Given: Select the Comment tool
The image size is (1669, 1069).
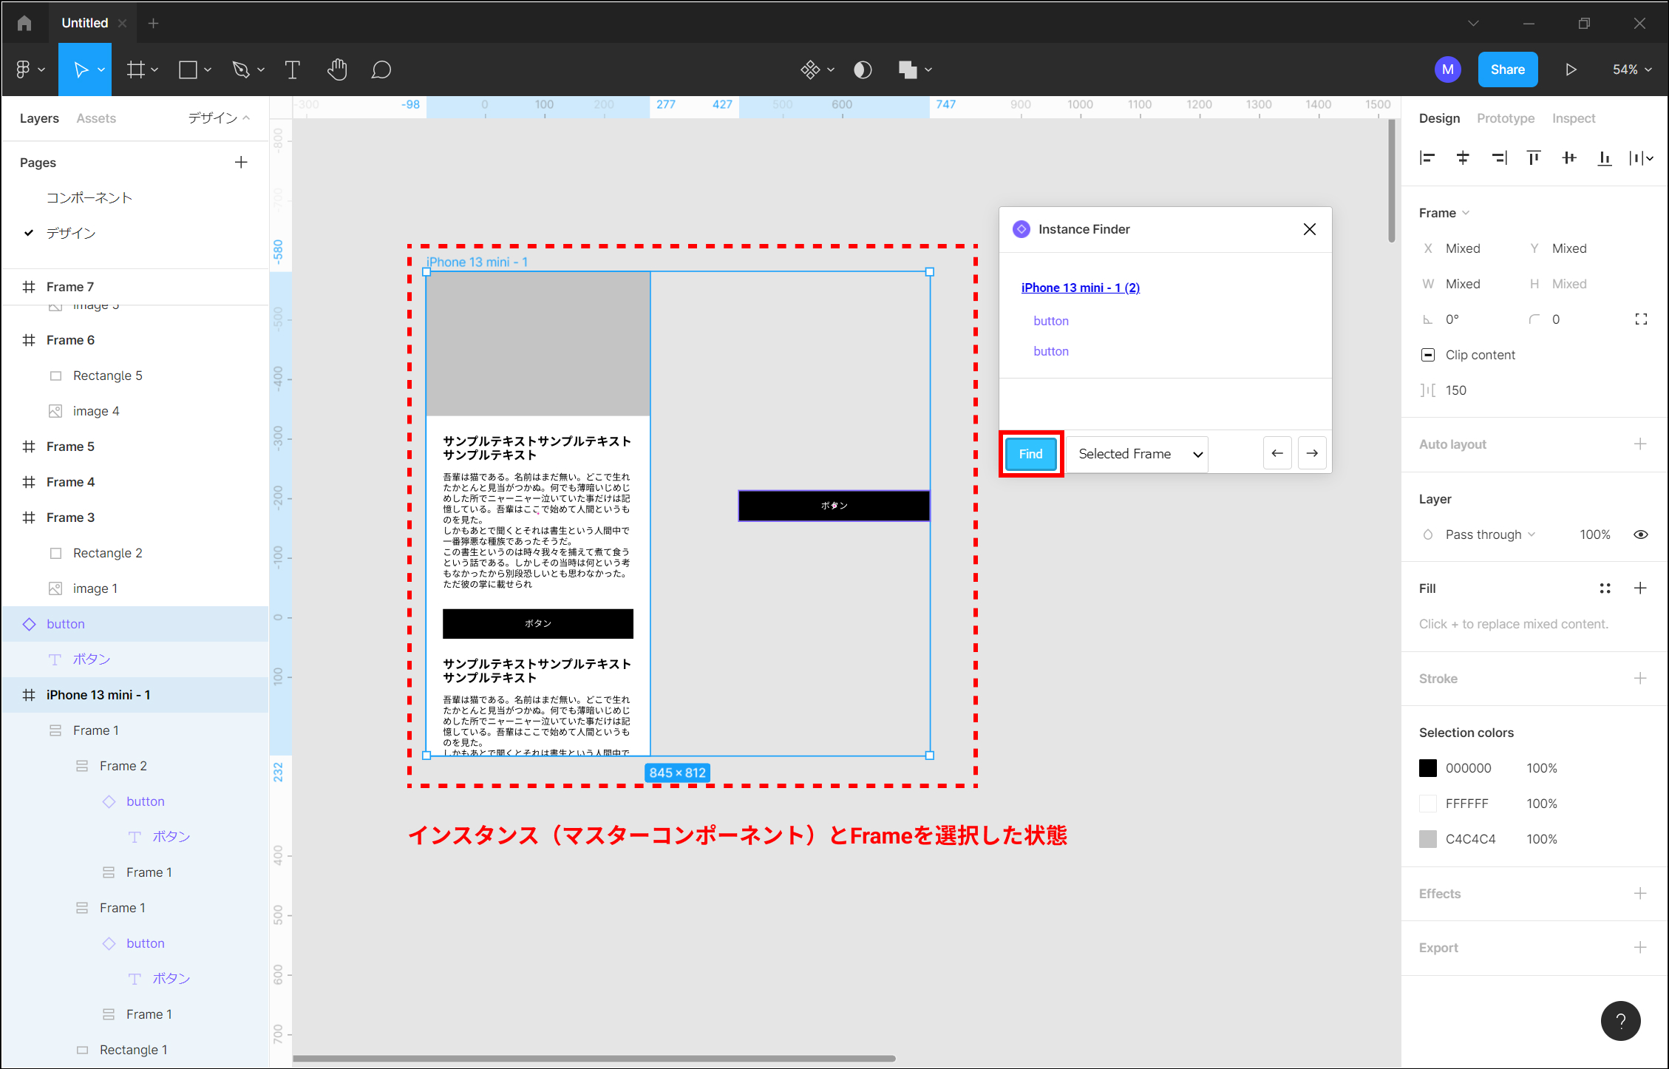Looking at the screenshot, I should click(381, 69).
